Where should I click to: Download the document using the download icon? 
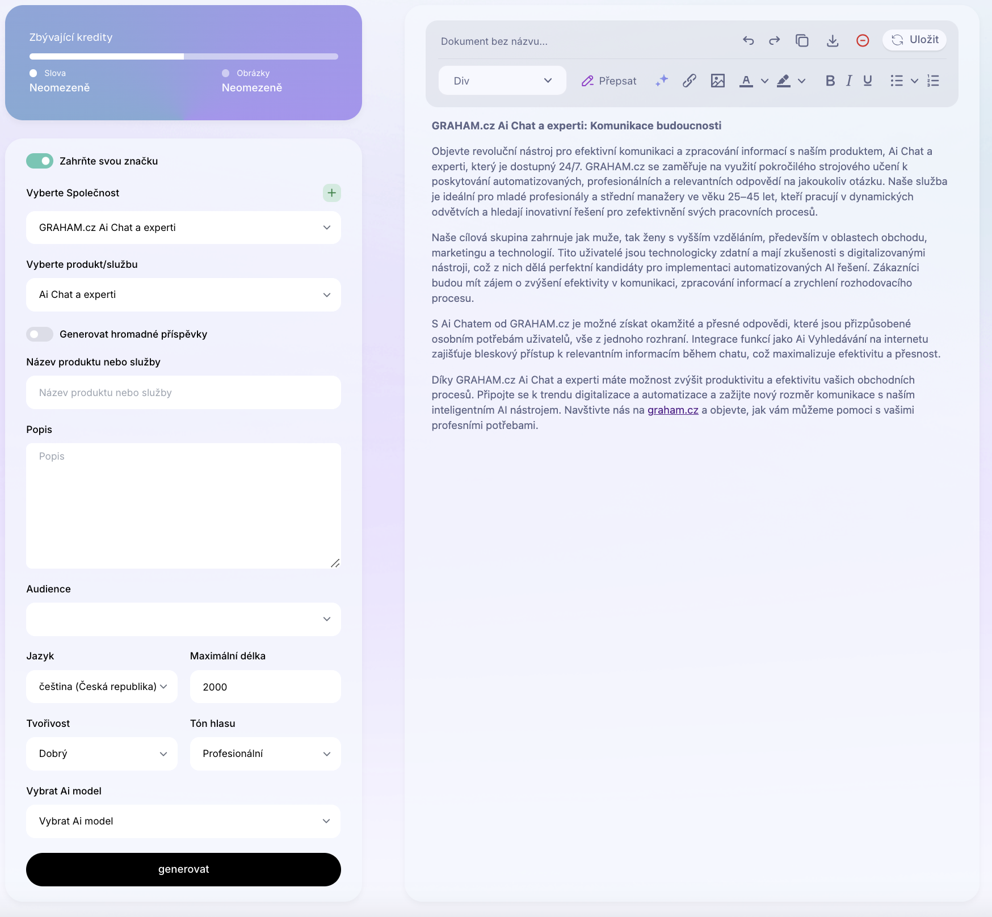[833, 40]
